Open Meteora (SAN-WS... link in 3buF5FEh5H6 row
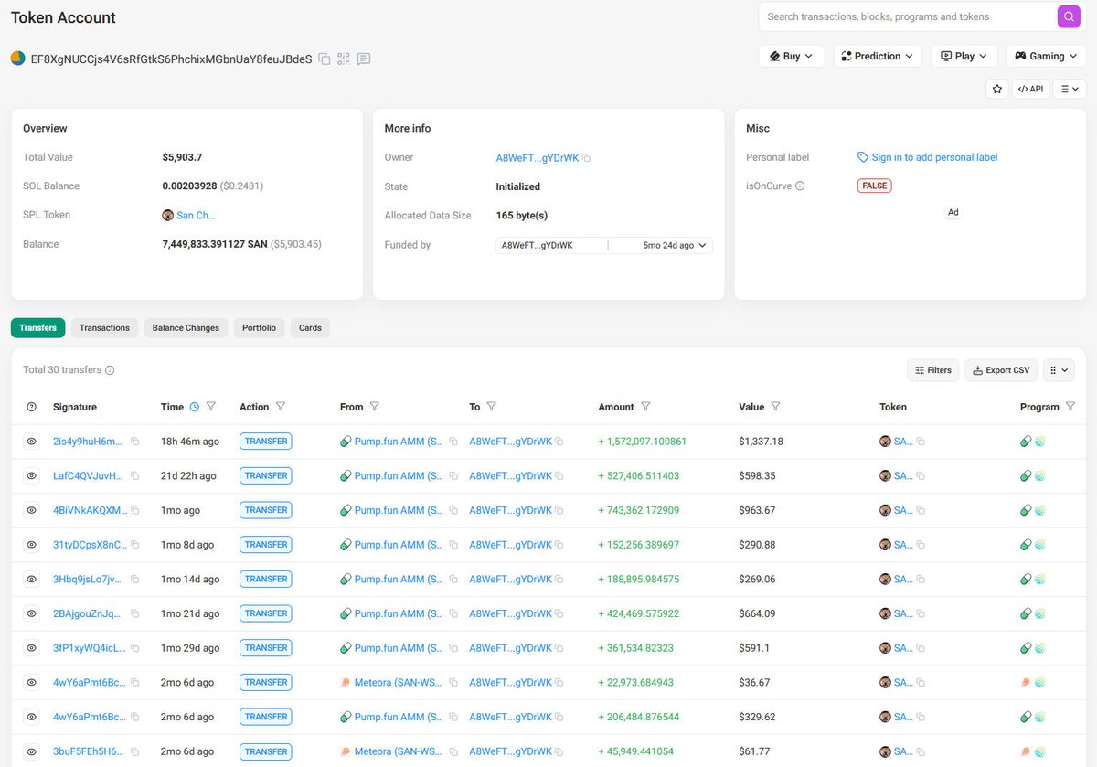The height and width of the screenshot is (767, 1097). coord(399,751)
